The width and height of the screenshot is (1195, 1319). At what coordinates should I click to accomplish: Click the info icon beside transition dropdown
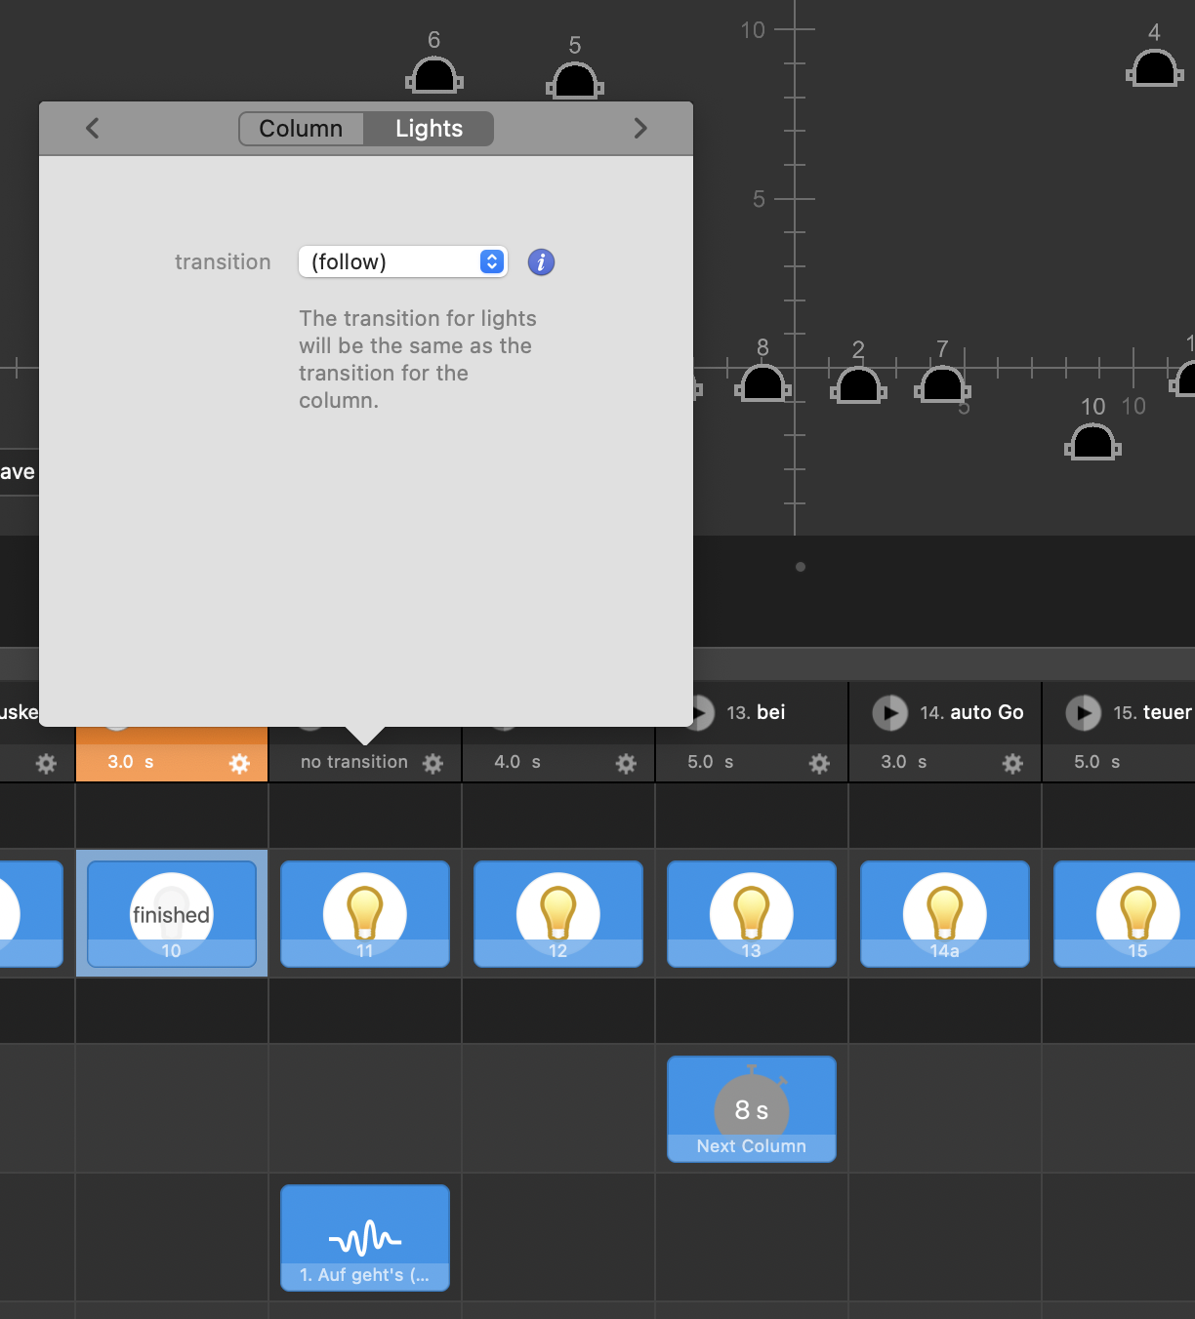pos(541,261)
